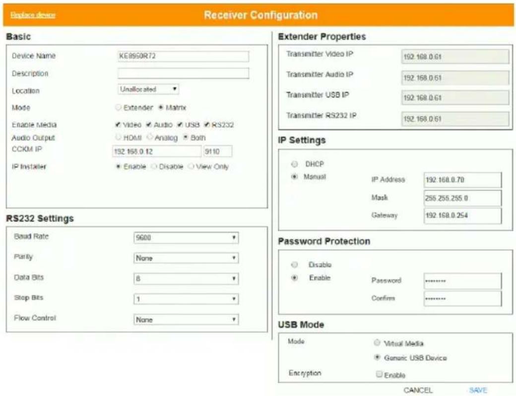This screenshot has height=396, width=516.
Task: Open the Location dropdown showing Unallocated
Action: click(148, 89)
